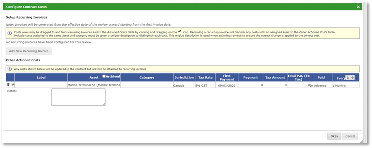Image resolution: width=372 pixels, height=148 pixels.
Task: Click the Total P.A. (Ex Tax) column header
Action: (298, 77)
